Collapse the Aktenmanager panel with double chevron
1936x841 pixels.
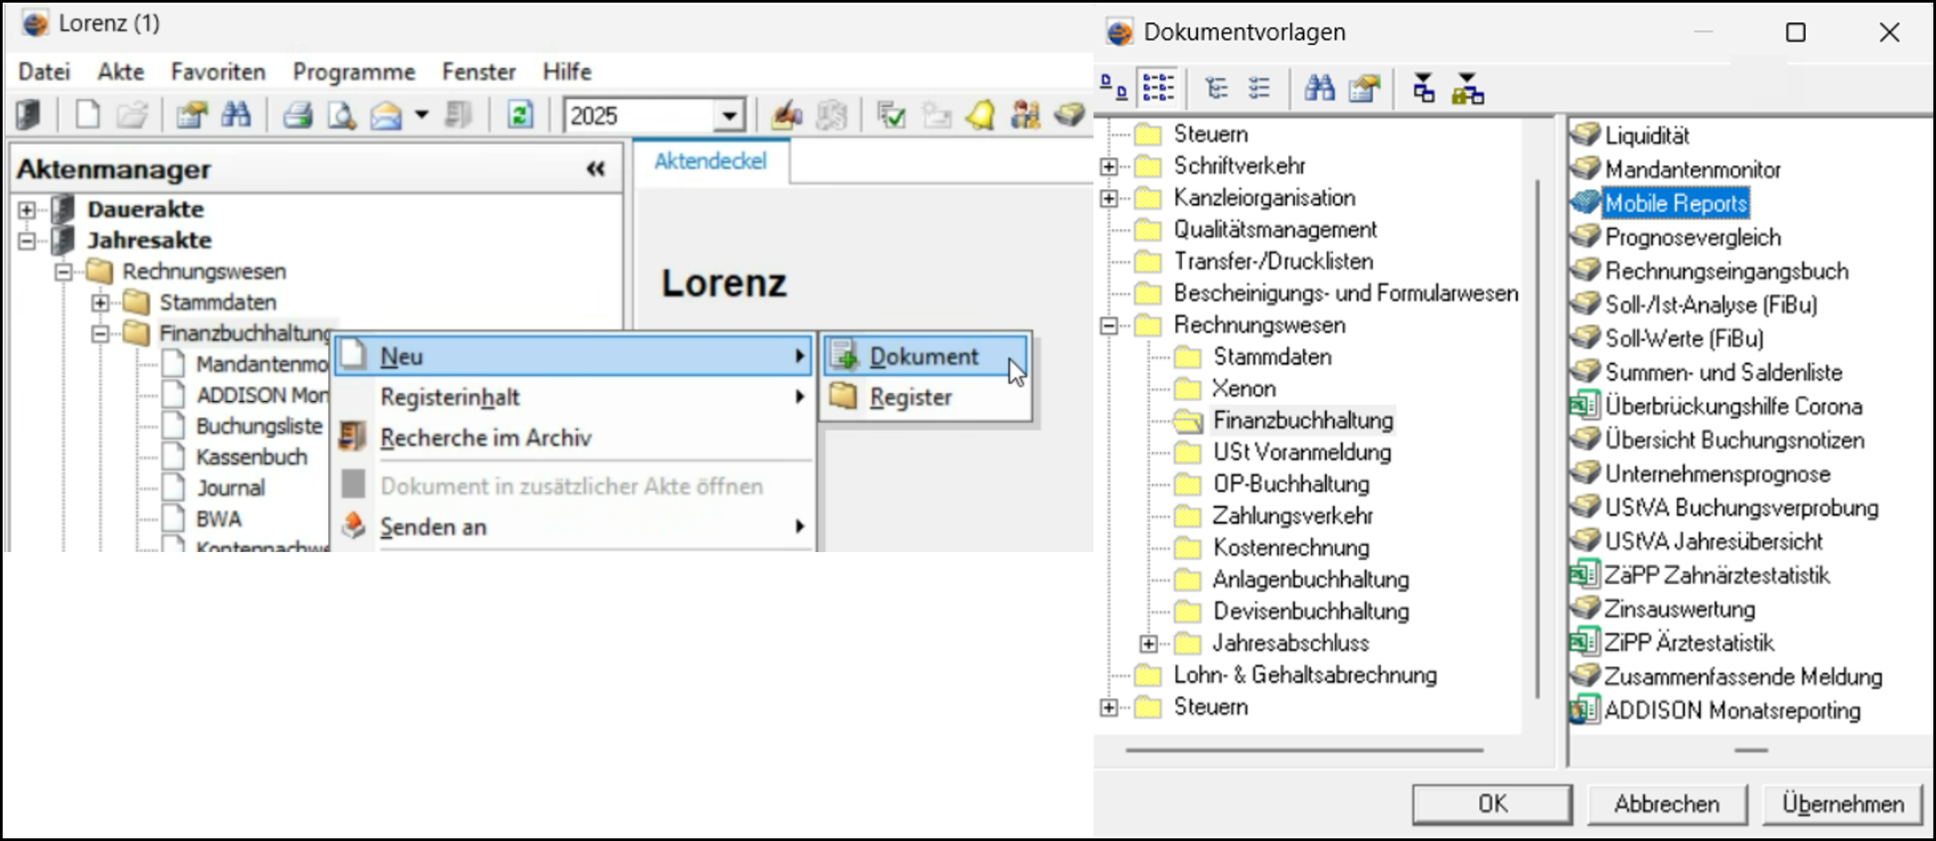click(596, 169)
